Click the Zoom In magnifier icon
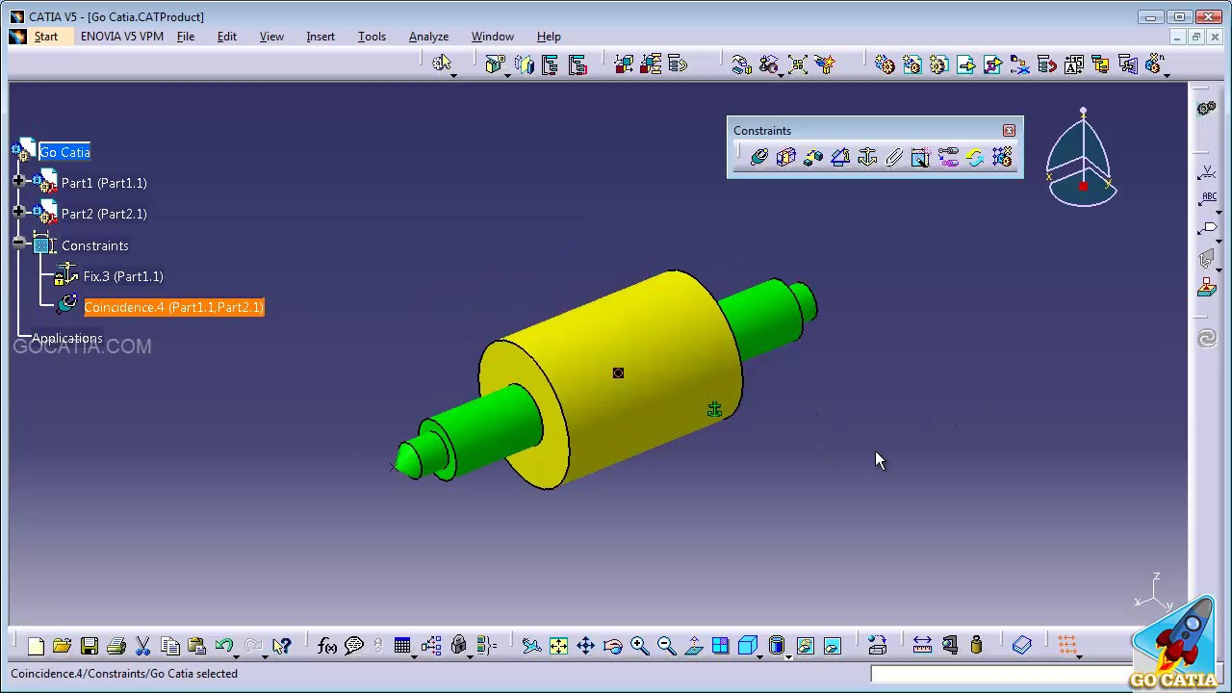The width and height of the screenshot is (1232, 693). point(639,646)
